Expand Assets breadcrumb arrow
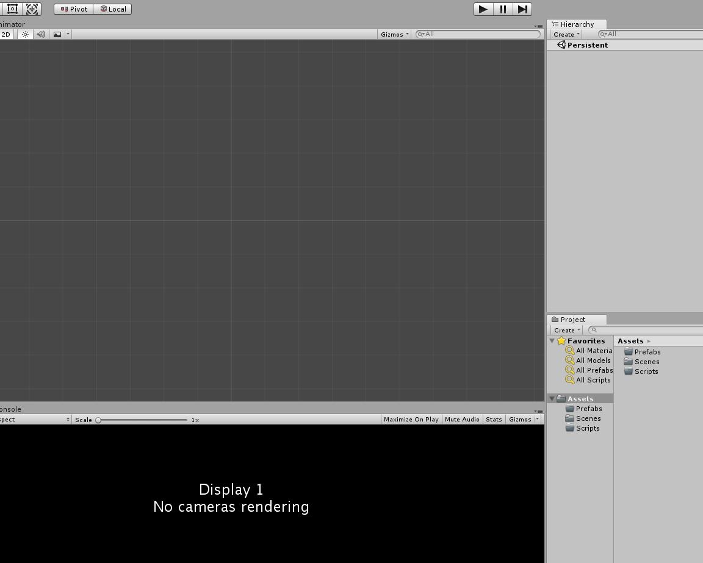 (x=649, y=341)
